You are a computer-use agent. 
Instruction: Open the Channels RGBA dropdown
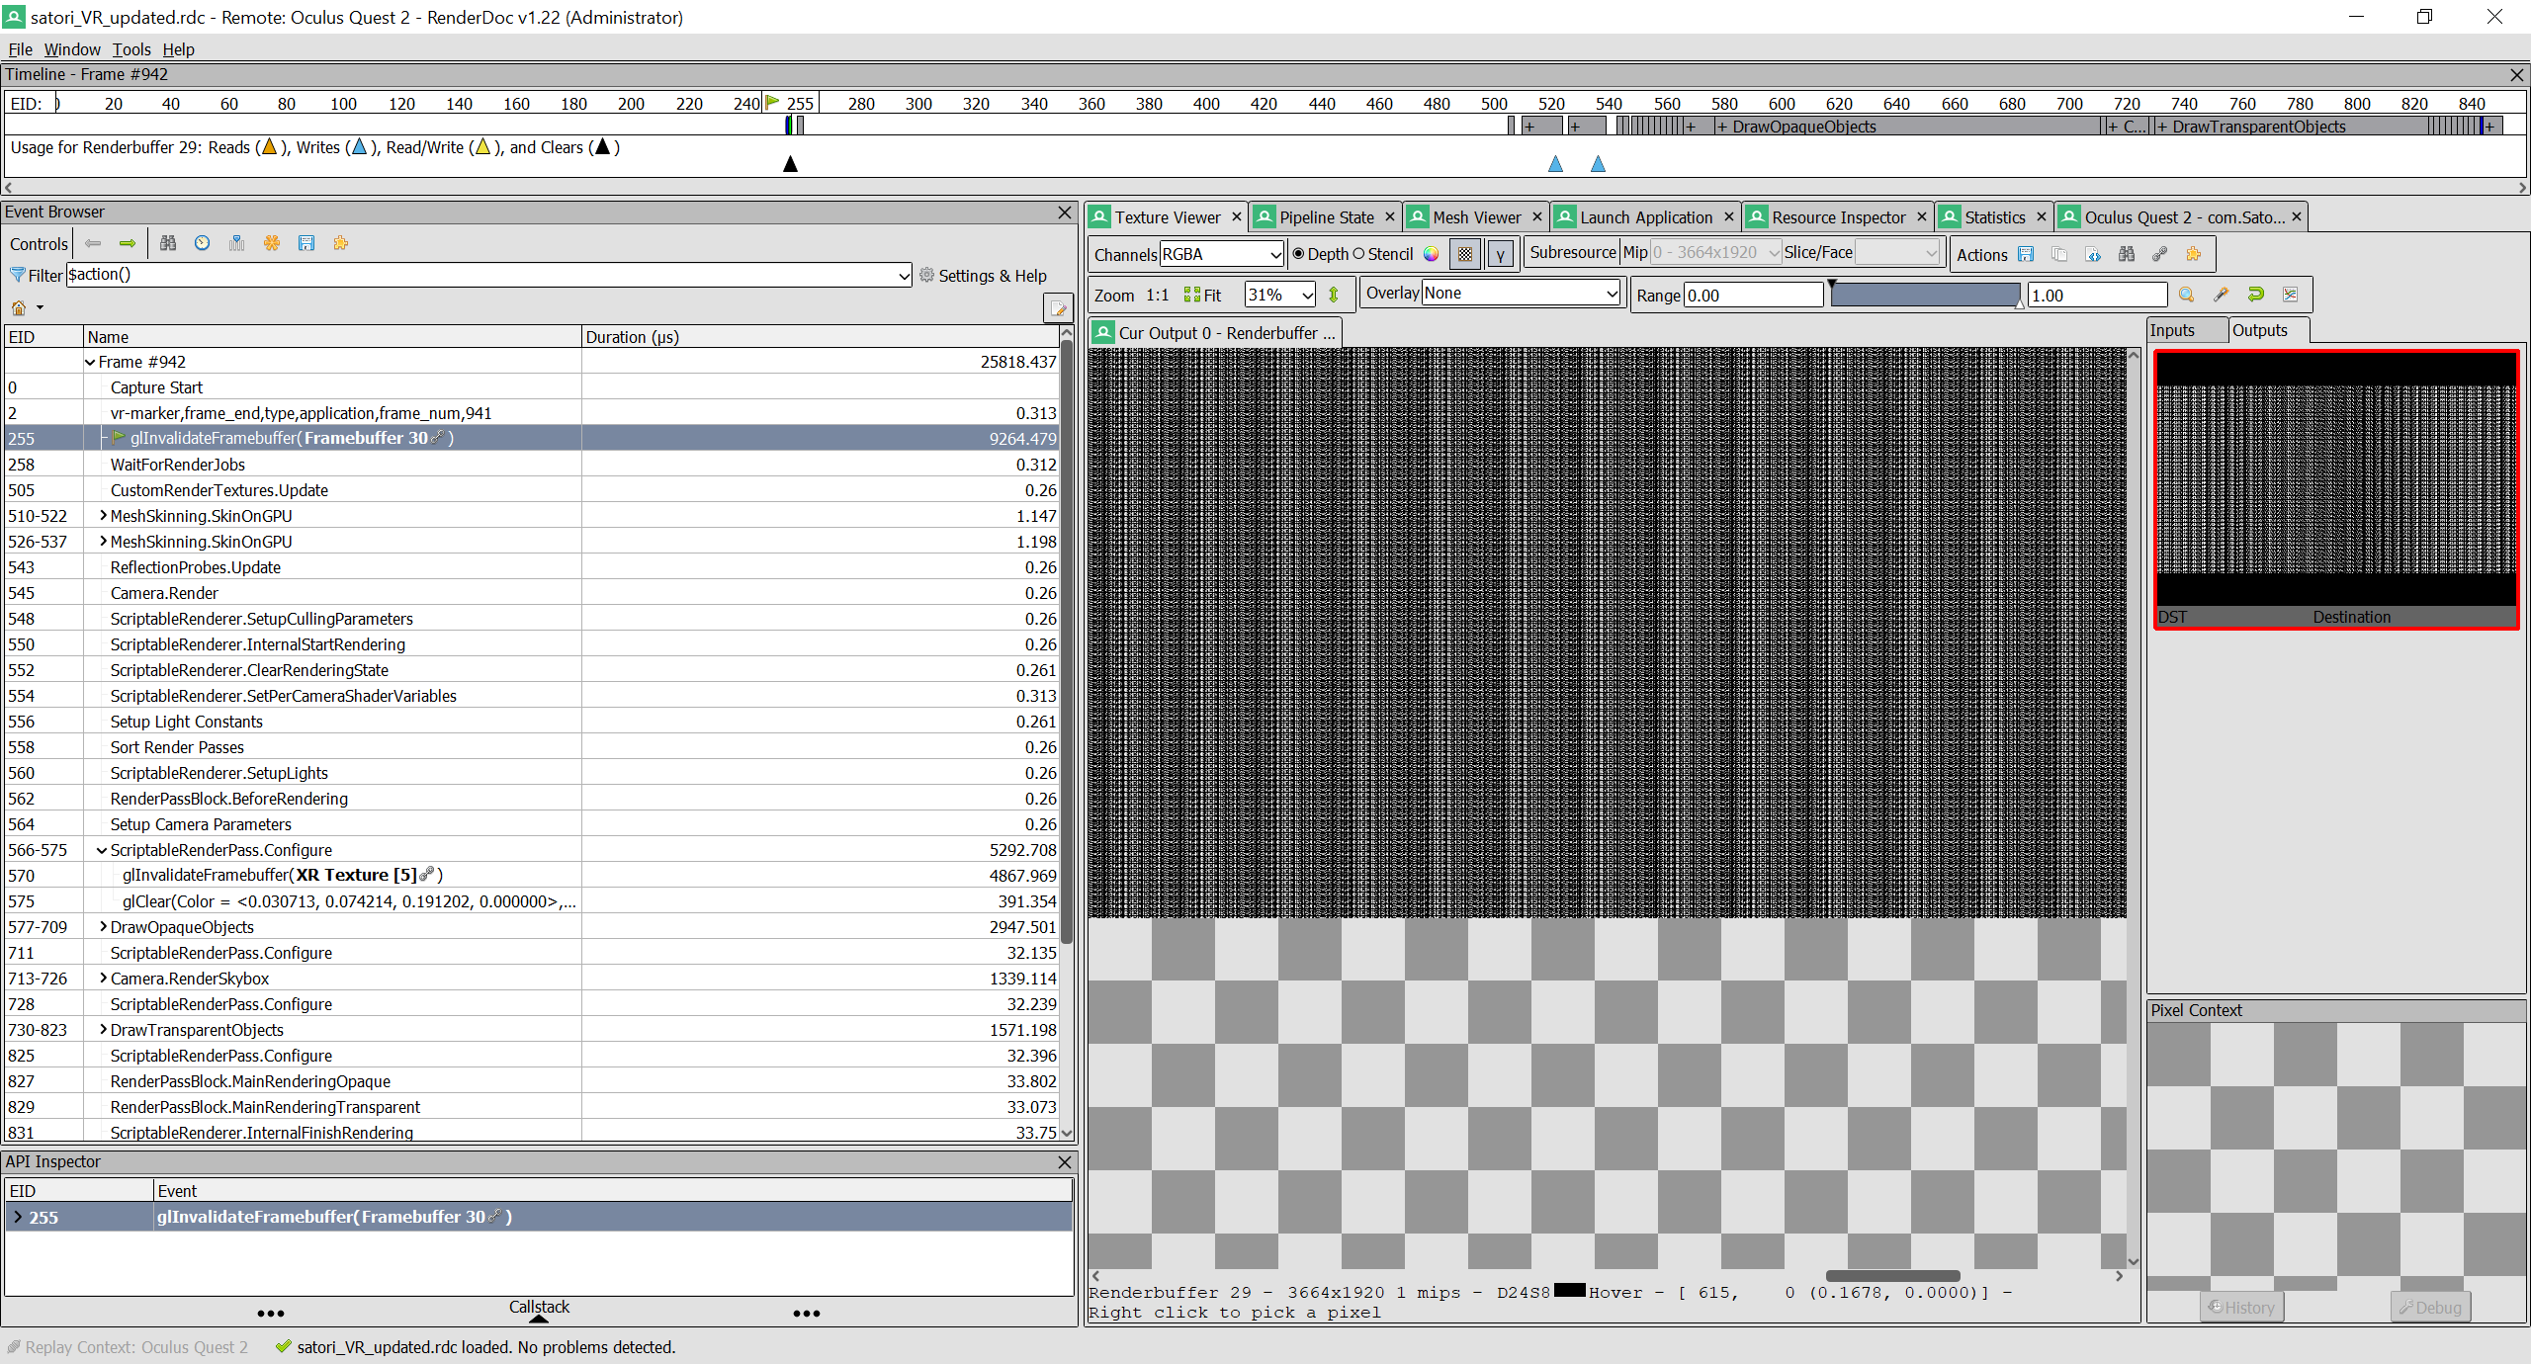coord(1221,254)
